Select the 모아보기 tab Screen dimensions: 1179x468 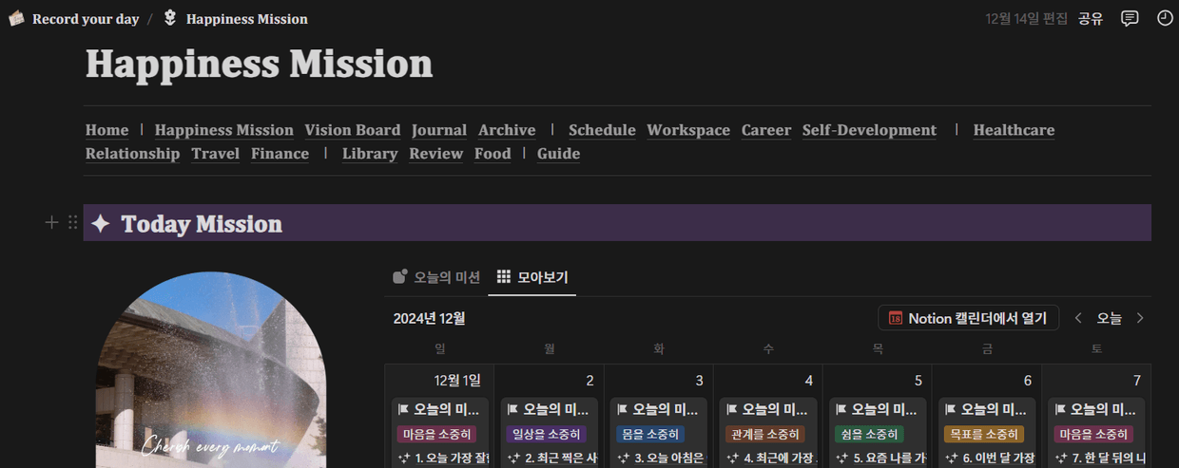(532, 277)
